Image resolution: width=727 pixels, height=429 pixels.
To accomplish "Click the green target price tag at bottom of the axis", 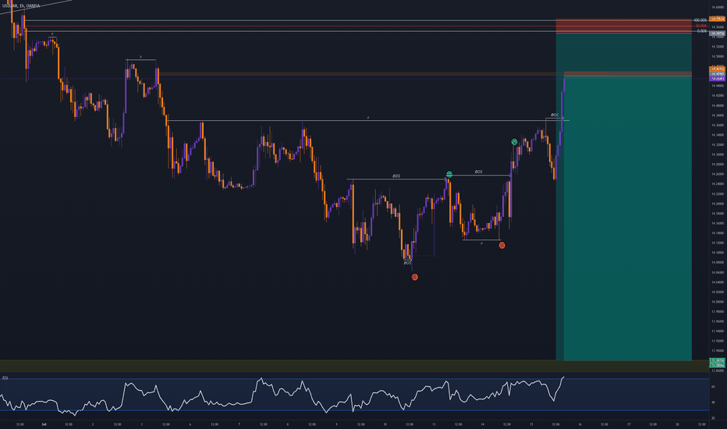I will (718, 363).
